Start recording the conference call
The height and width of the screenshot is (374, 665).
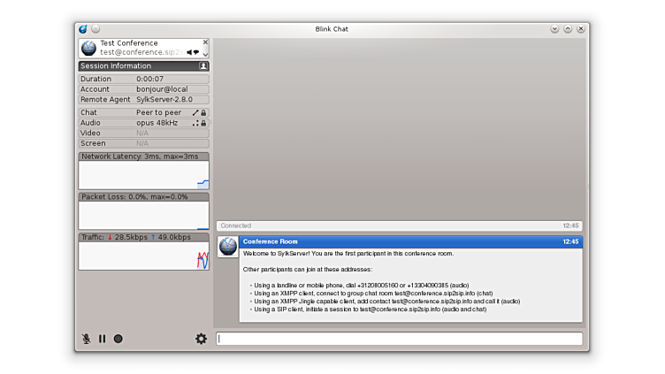click(x=118, y=339)
